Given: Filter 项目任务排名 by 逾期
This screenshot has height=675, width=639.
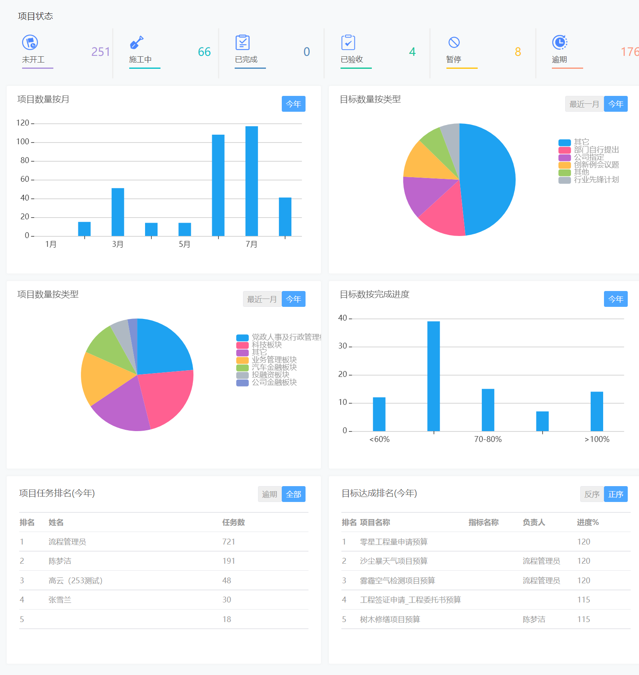Looking at the screenshot, I should tap(269, 494).
